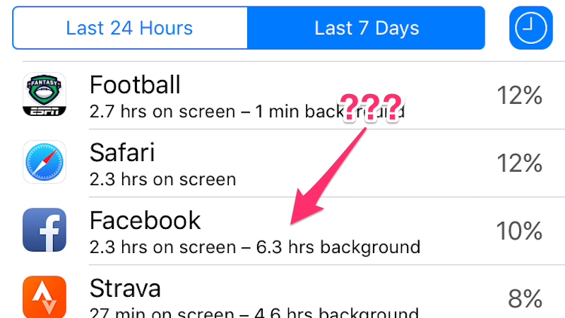Switch to the Last 24 Hours tab

[130, 28]
